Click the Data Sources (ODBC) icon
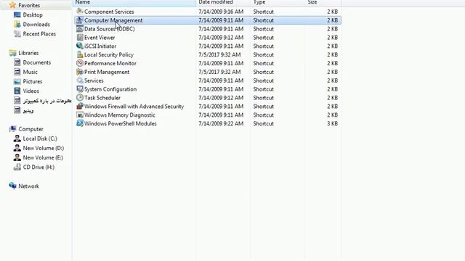 coord(79,29)
